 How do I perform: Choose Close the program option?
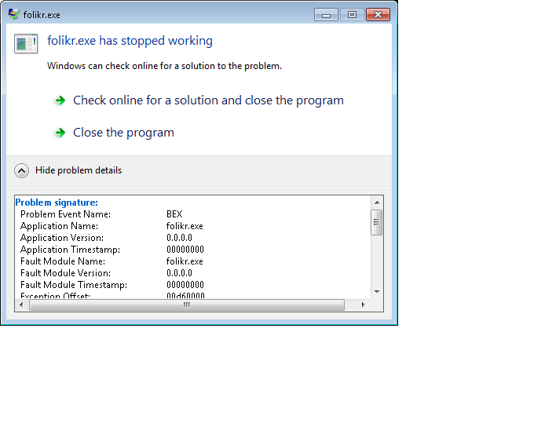123,133
